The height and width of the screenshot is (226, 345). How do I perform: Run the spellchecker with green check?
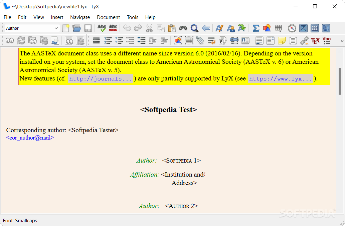click(102, 28)
